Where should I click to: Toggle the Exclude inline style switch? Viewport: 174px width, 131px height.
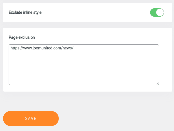pyautogui.click(x=157, y=12)
